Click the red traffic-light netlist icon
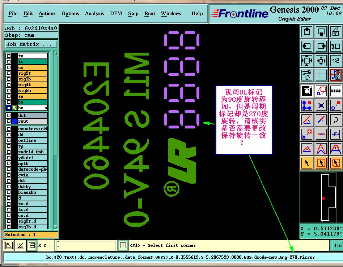 [335, 75]
